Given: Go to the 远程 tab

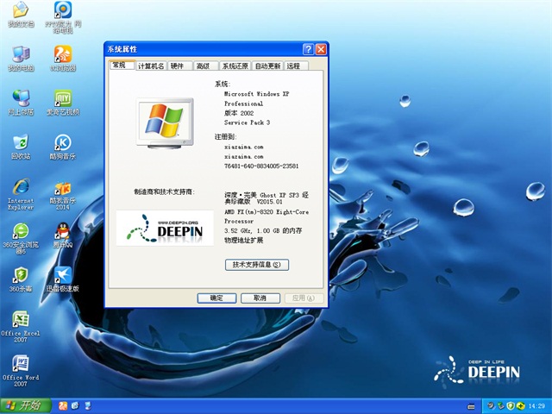Looking at the screenshot, I should pyautogui.click(x=294, y=66).
